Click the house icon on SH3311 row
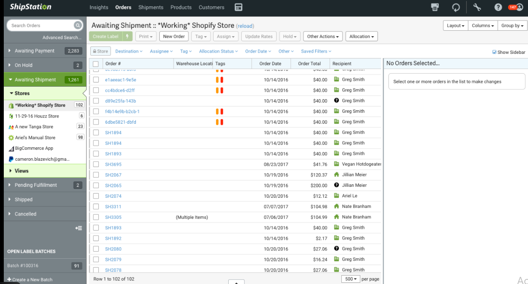Screen dimensions: 528x284 336,206
